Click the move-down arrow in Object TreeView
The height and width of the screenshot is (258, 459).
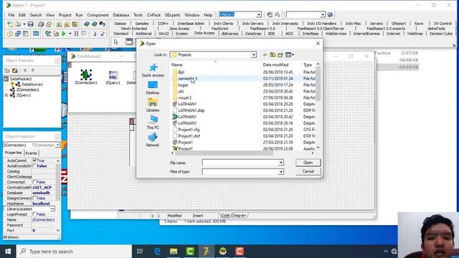33,70
